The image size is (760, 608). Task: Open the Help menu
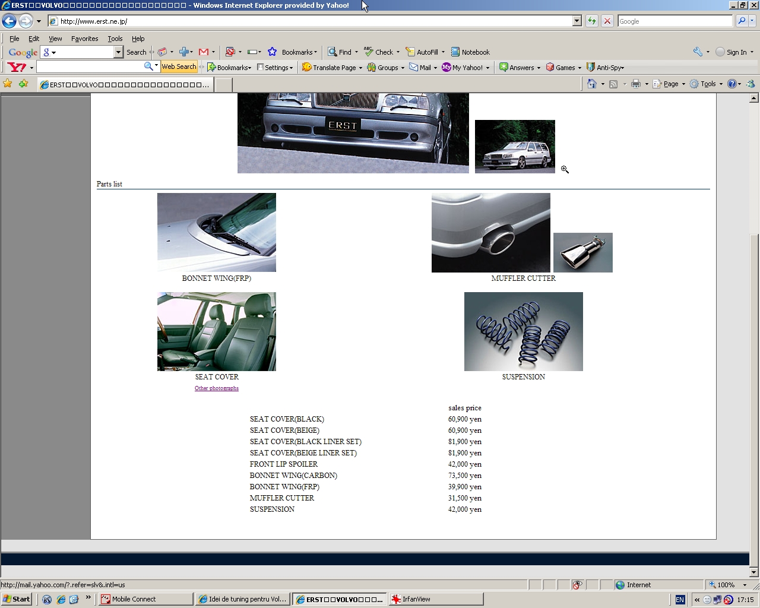(x=138, y=39)
